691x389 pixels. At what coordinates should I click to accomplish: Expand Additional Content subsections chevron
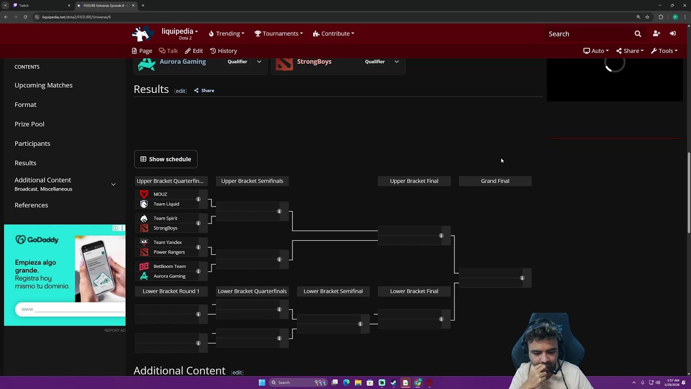click(x=113, y=184)
